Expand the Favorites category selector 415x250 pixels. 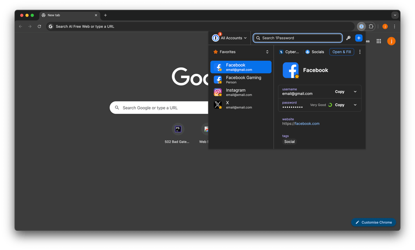coord(241,52)
